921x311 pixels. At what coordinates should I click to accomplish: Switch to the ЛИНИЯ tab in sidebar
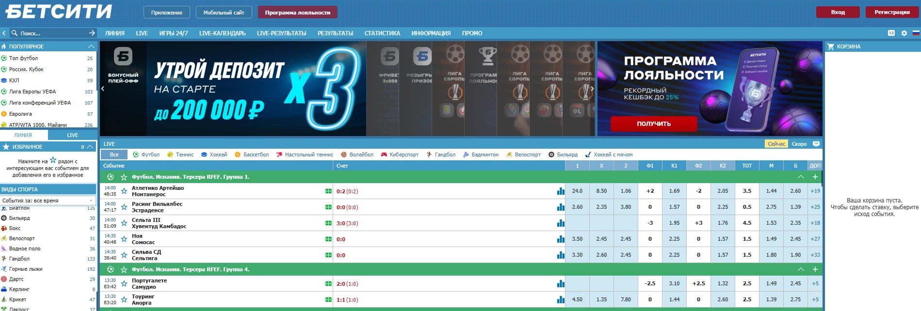pyautogui.click(x=23, y=135)
